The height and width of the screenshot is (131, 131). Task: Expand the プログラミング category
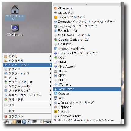pos(27,91)
